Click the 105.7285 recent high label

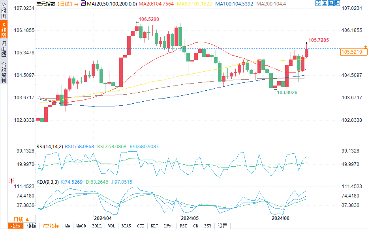(319, 40)
